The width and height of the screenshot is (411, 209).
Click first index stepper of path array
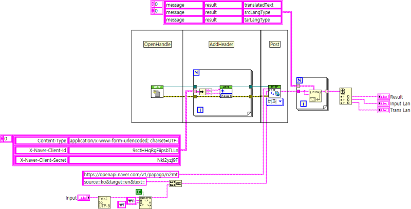[153, 4]
